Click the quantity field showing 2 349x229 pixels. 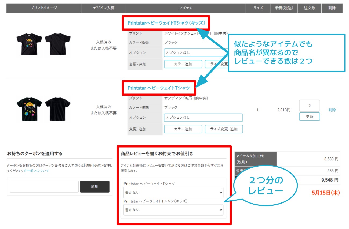click(310, 106)
